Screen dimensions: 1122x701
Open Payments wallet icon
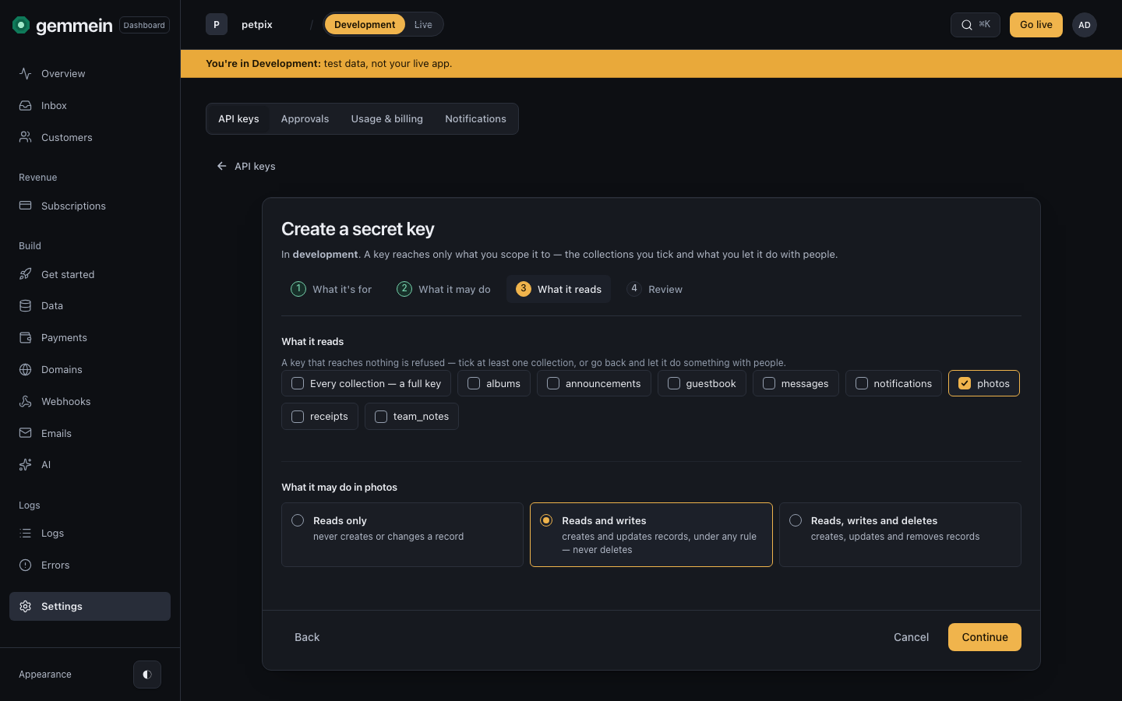coord(26,337)
